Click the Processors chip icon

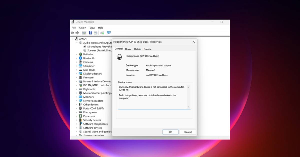(x=80, y=116)
